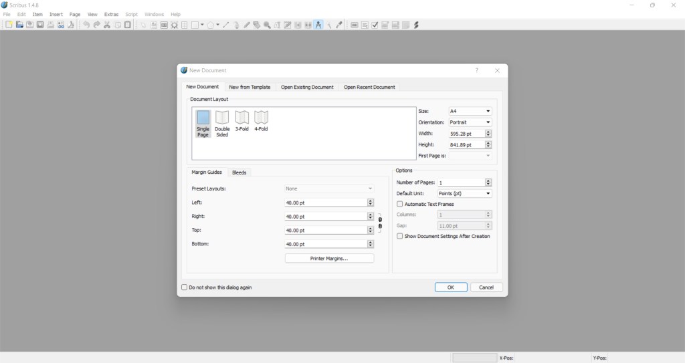Select the 4-Fold layout

pos(261,121)
